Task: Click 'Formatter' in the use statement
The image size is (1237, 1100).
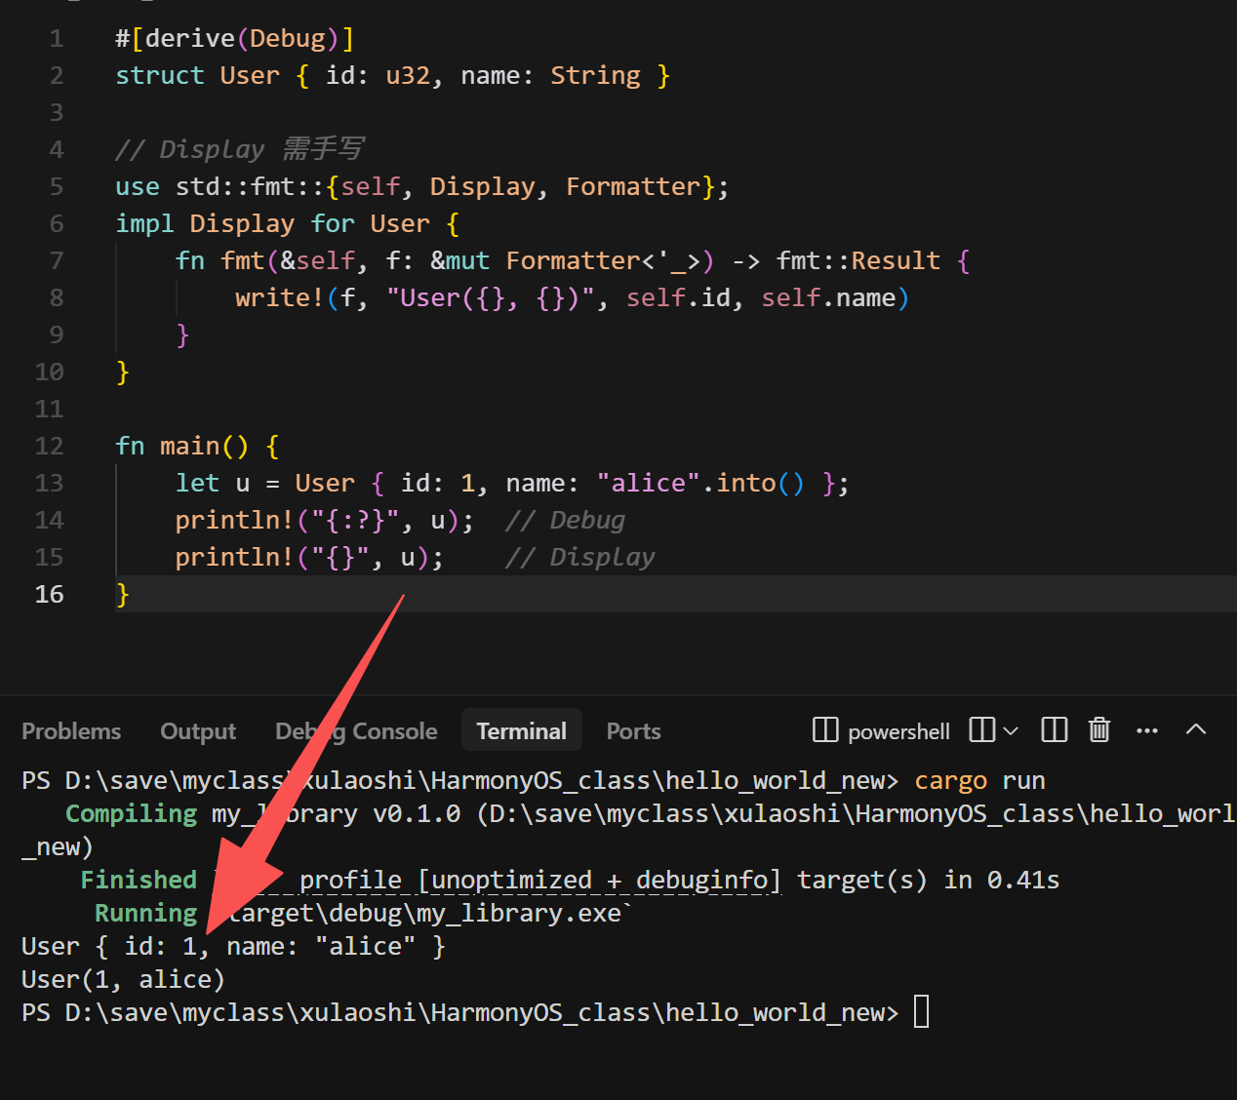Action: click(x=633, y=186)
